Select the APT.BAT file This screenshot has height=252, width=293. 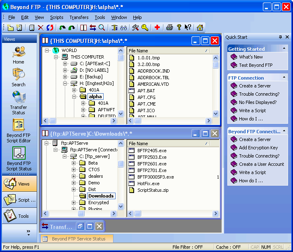(146, 91)
